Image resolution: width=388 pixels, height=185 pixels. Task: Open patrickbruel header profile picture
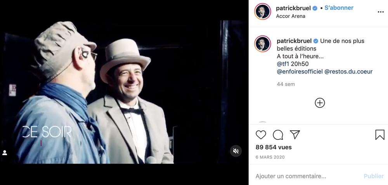point(263,12)
